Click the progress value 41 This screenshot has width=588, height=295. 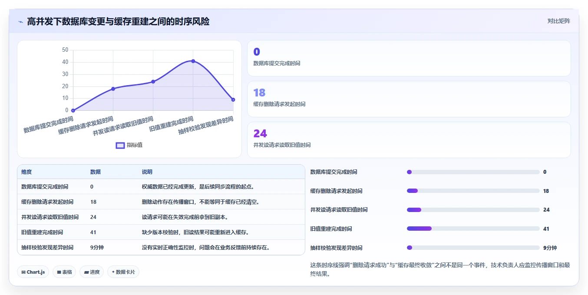(x=546, y=229)
